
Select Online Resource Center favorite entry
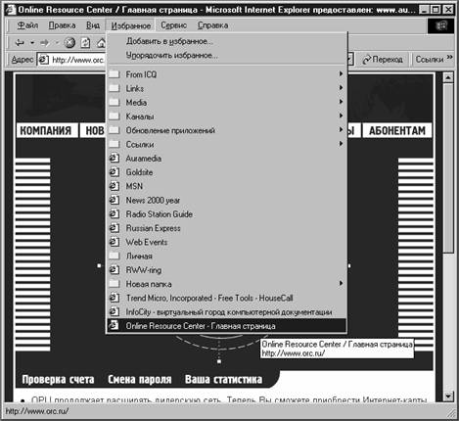click(x=227, y=326)
